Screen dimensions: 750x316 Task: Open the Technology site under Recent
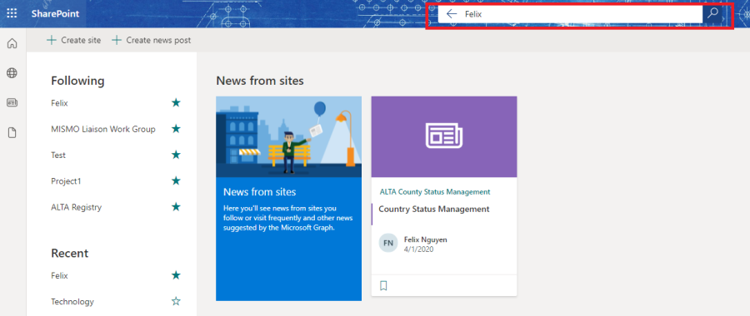72,302
